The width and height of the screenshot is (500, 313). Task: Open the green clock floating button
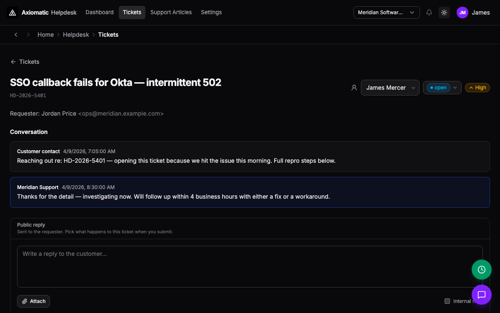[482, 270]
